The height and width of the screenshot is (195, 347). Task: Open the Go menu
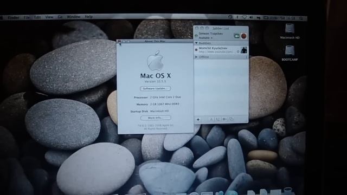pyautogui.click(x=60, y=17)
